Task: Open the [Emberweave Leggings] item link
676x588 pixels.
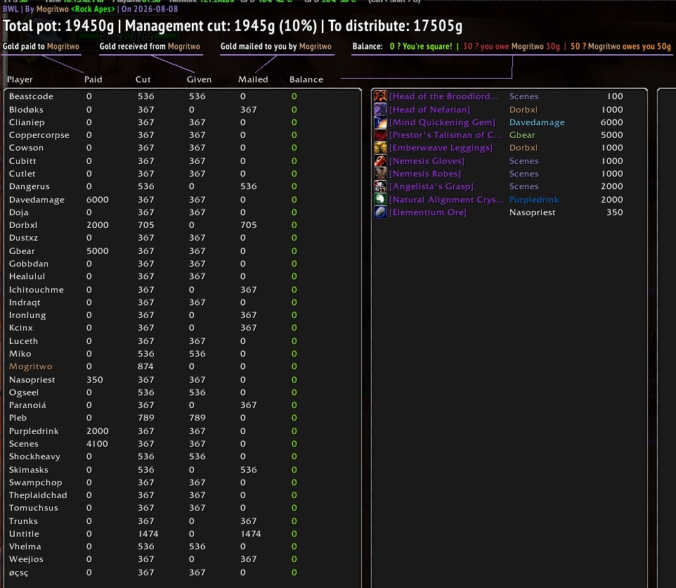Action: point(441,148)
